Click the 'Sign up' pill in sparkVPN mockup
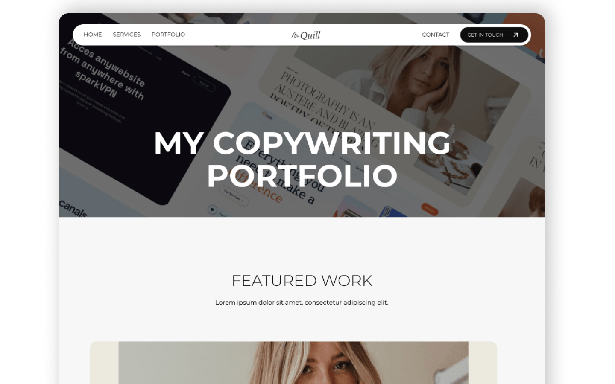The width and height of the screenshot is (615, 384). tap(204, 83)
